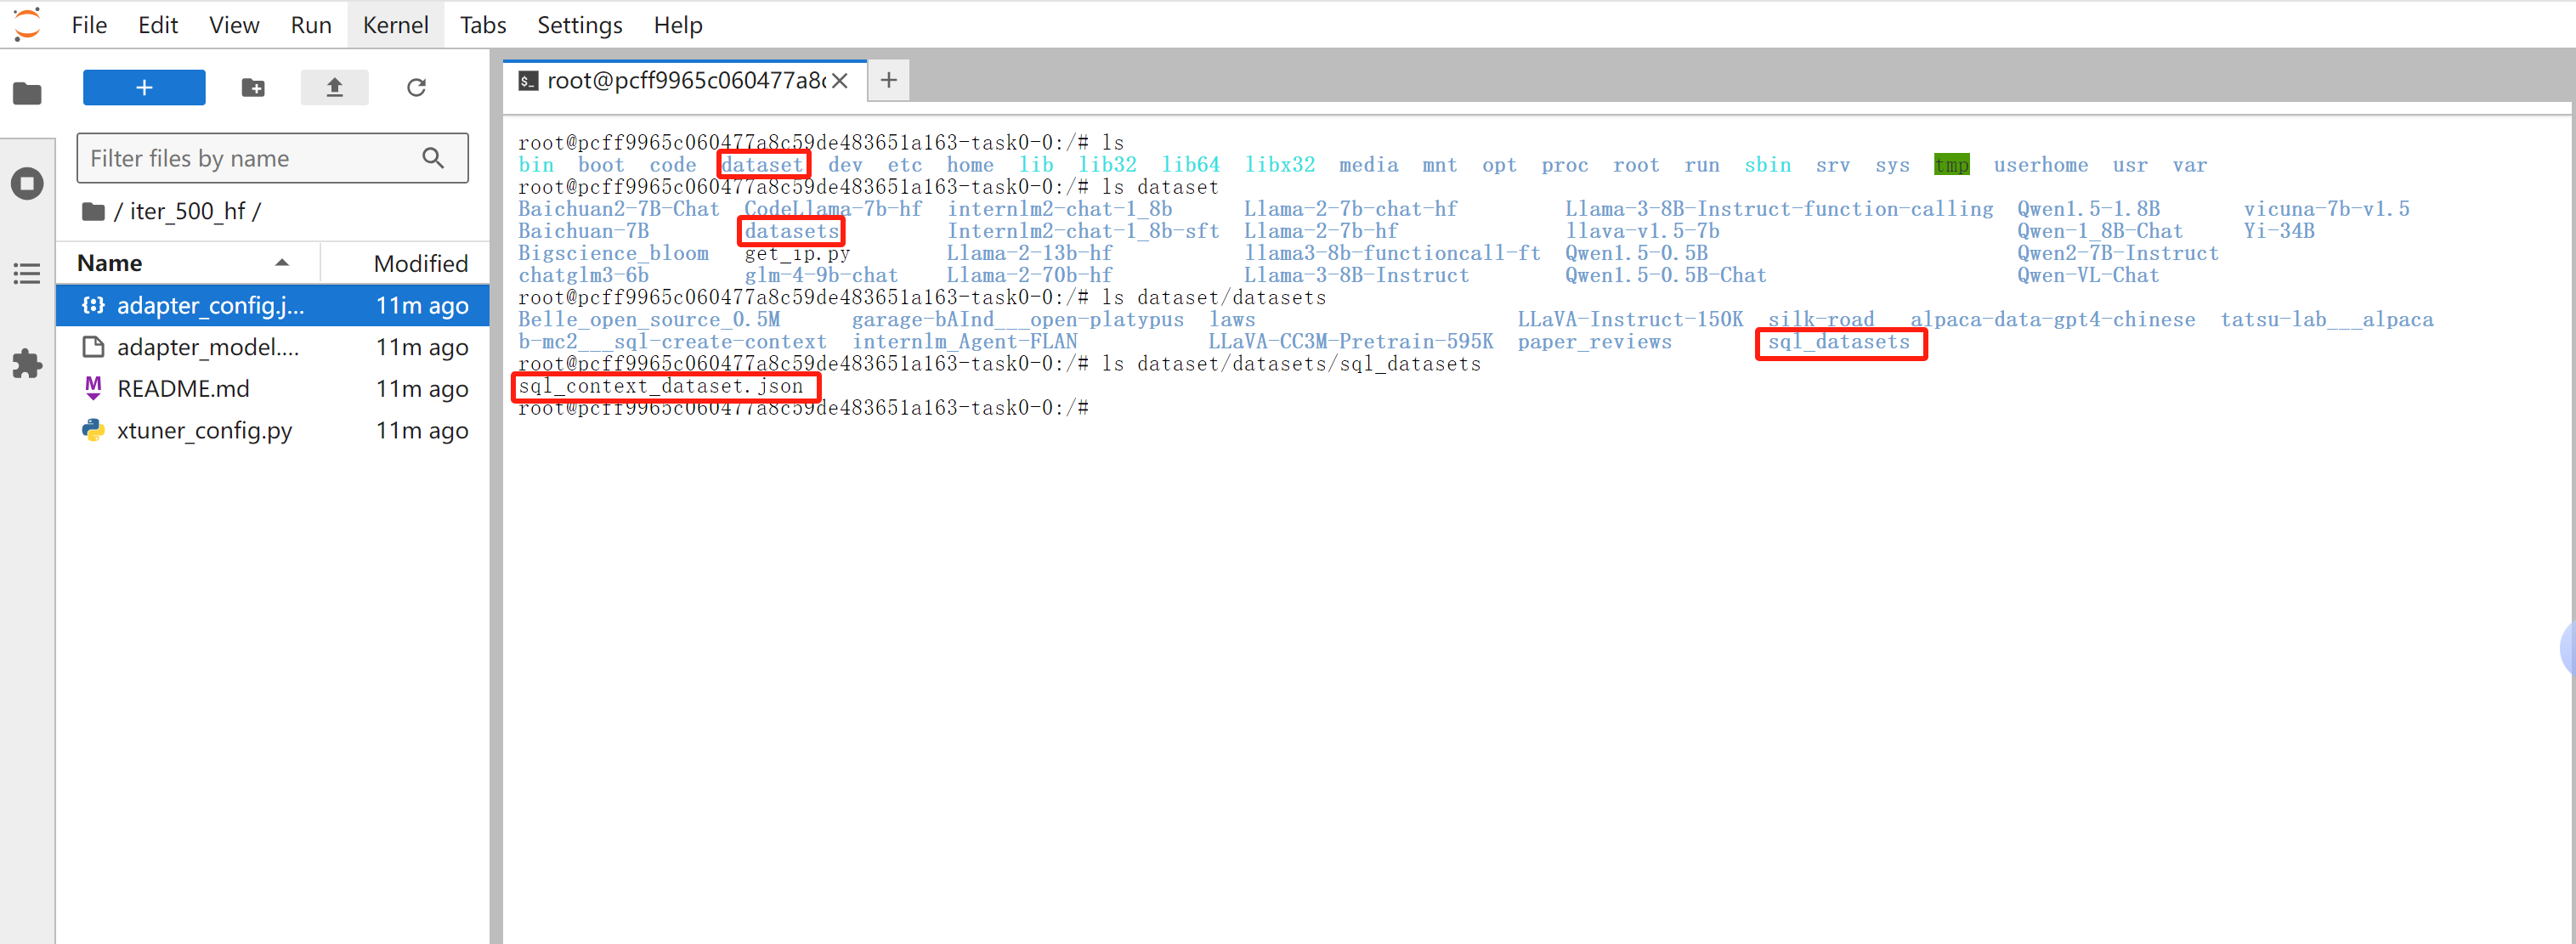Add a new tab with plus button

(888, 80)
